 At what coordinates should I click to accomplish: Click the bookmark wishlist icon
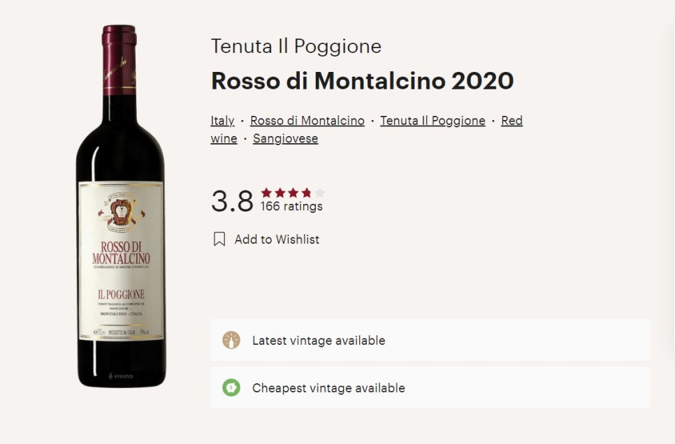[x=219, y=239]
